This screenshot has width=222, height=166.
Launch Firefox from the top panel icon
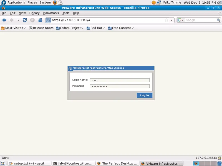click(55, 2)
